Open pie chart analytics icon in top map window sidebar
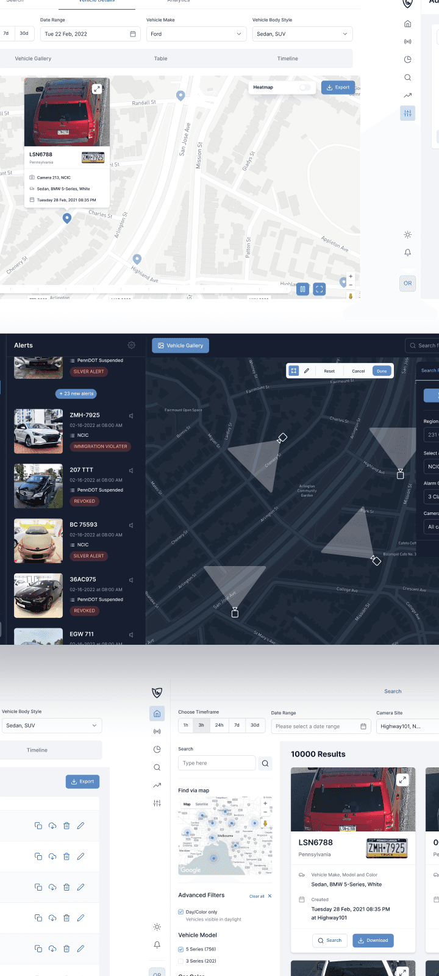This screenshot has height=976, width=439. coord(407,59)
